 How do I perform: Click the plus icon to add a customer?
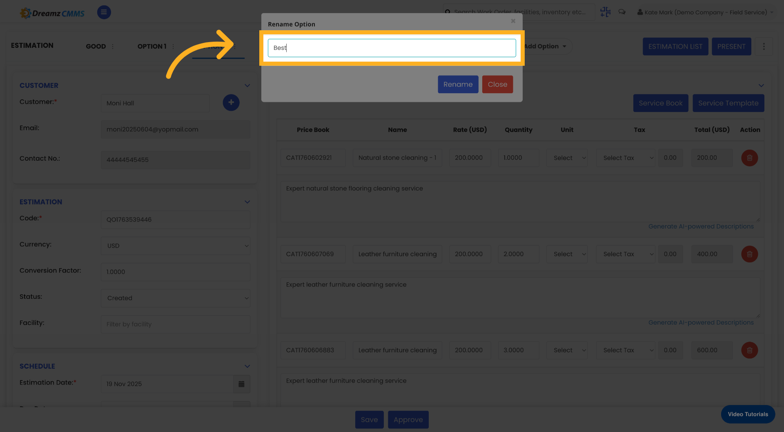click(x=231, y=103)
